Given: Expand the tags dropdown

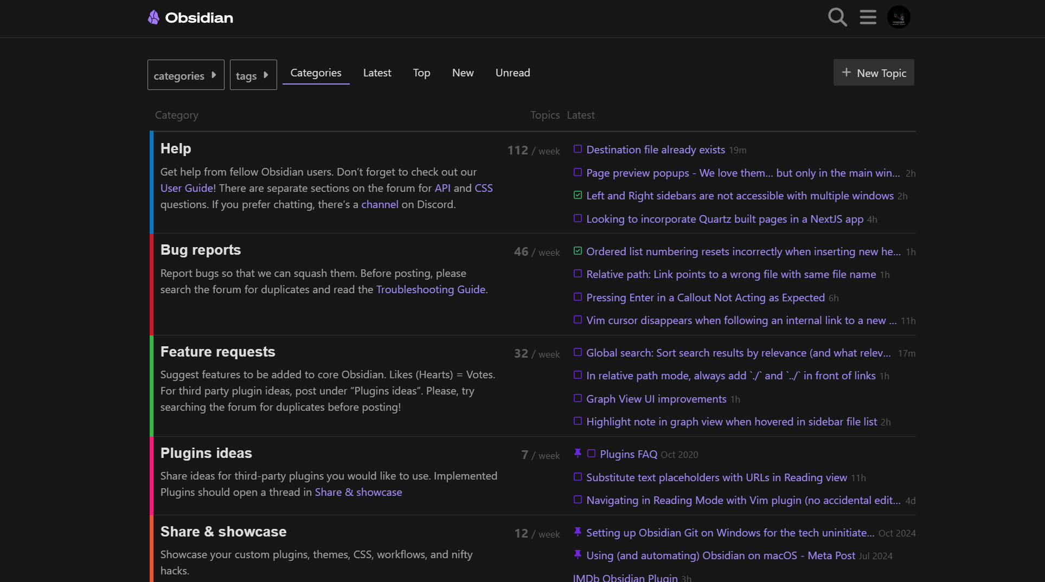Looking at the screenshot, I should pos(253,75).
